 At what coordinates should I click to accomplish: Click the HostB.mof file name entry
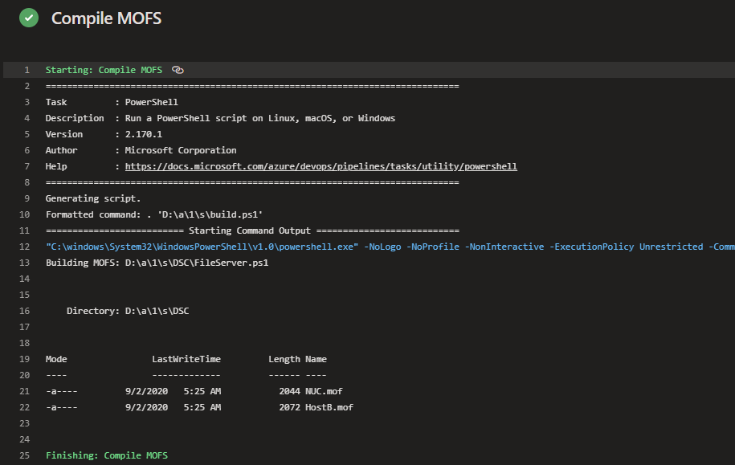click(x=329, y=407)
